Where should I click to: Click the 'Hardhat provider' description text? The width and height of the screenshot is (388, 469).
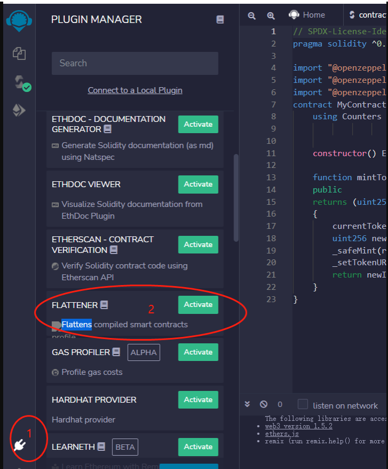point(83,420)
